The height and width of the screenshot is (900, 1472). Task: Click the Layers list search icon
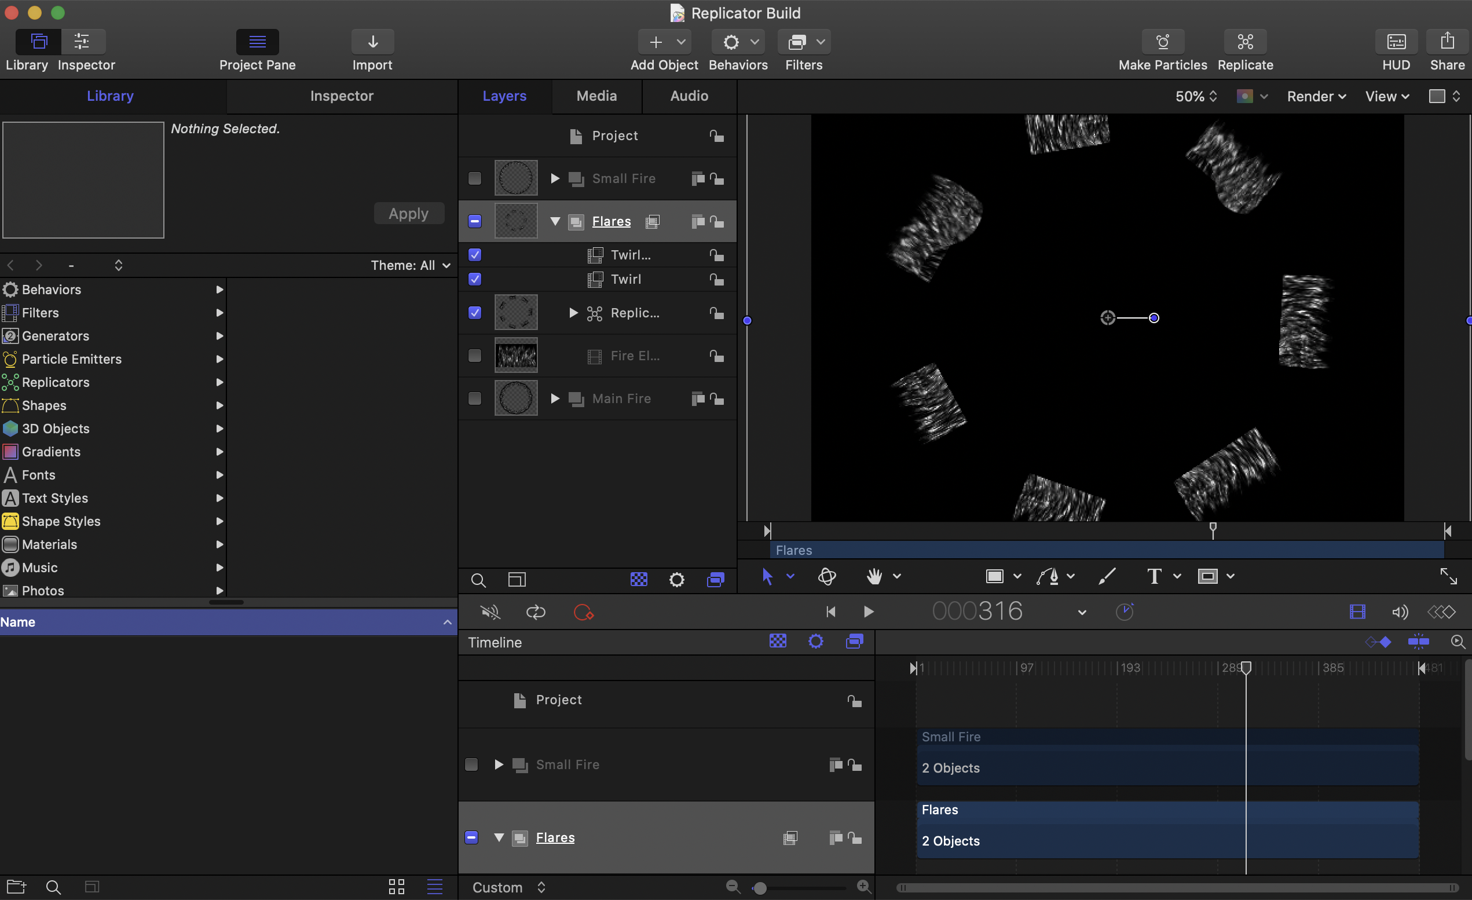point(478,580)
